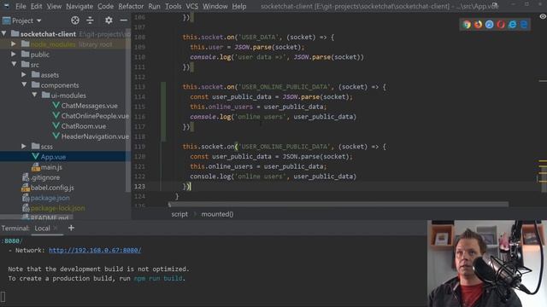
Task: Open the Refactor menu
Action: pyautogui.click(x=131, y=6)
